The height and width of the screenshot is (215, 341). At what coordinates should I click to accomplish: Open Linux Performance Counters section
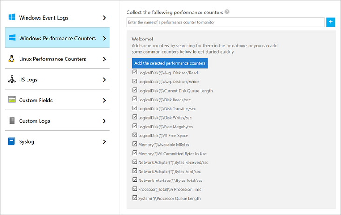52,59
